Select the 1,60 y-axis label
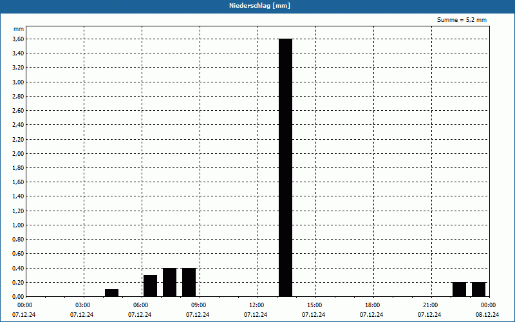 (18, 182)
